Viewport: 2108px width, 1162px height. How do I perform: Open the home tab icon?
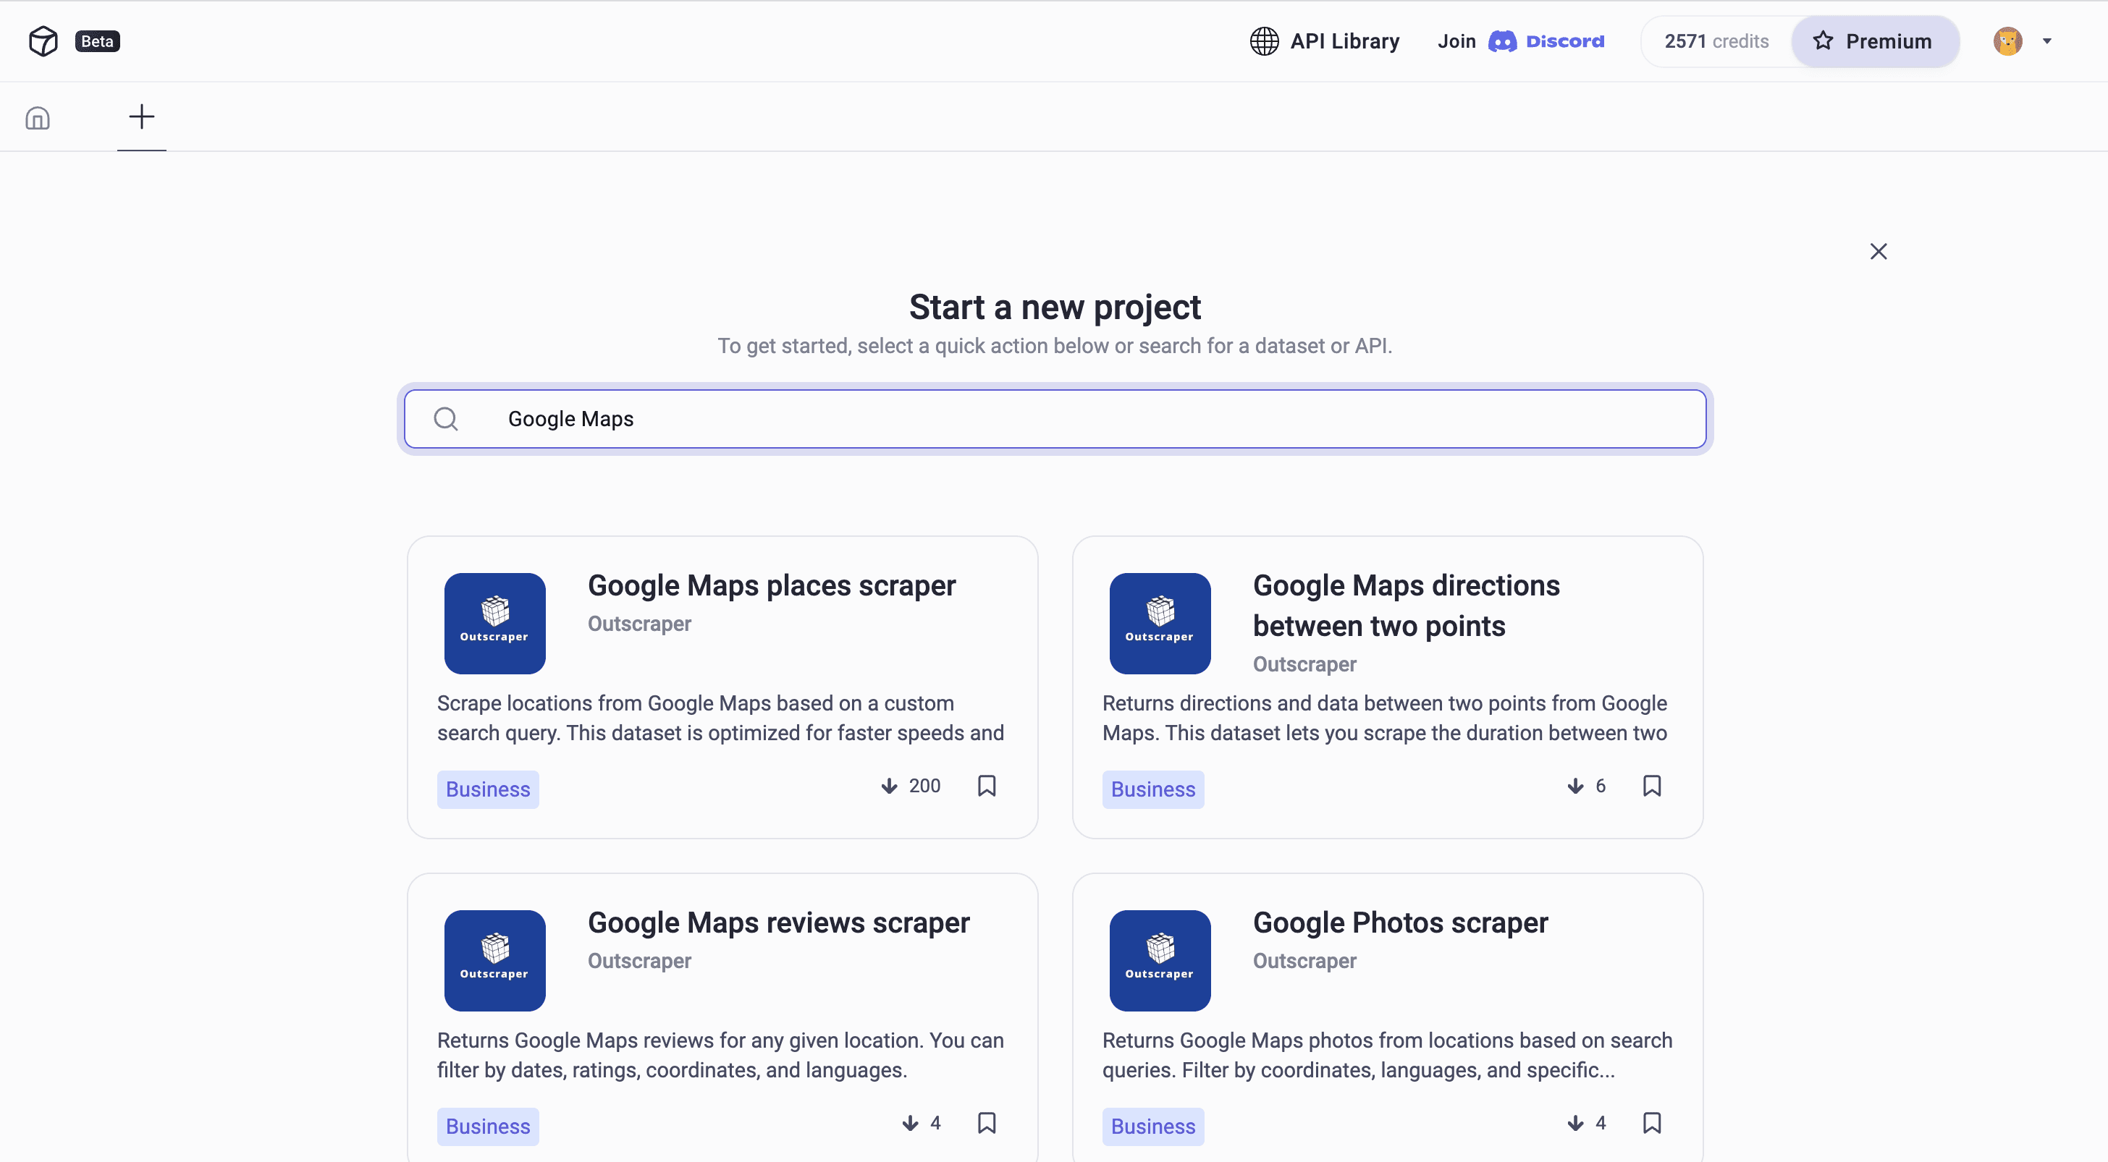(x=38, y=118)
